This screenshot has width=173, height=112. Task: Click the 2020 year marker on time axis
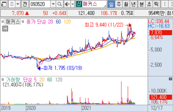click(x=31, y=108)
